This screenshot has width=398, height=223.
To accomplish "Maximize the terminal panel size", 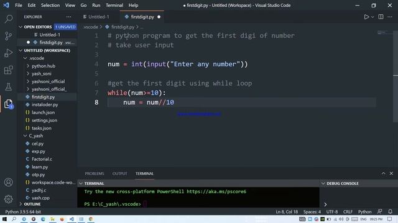I will pos(383,173).
